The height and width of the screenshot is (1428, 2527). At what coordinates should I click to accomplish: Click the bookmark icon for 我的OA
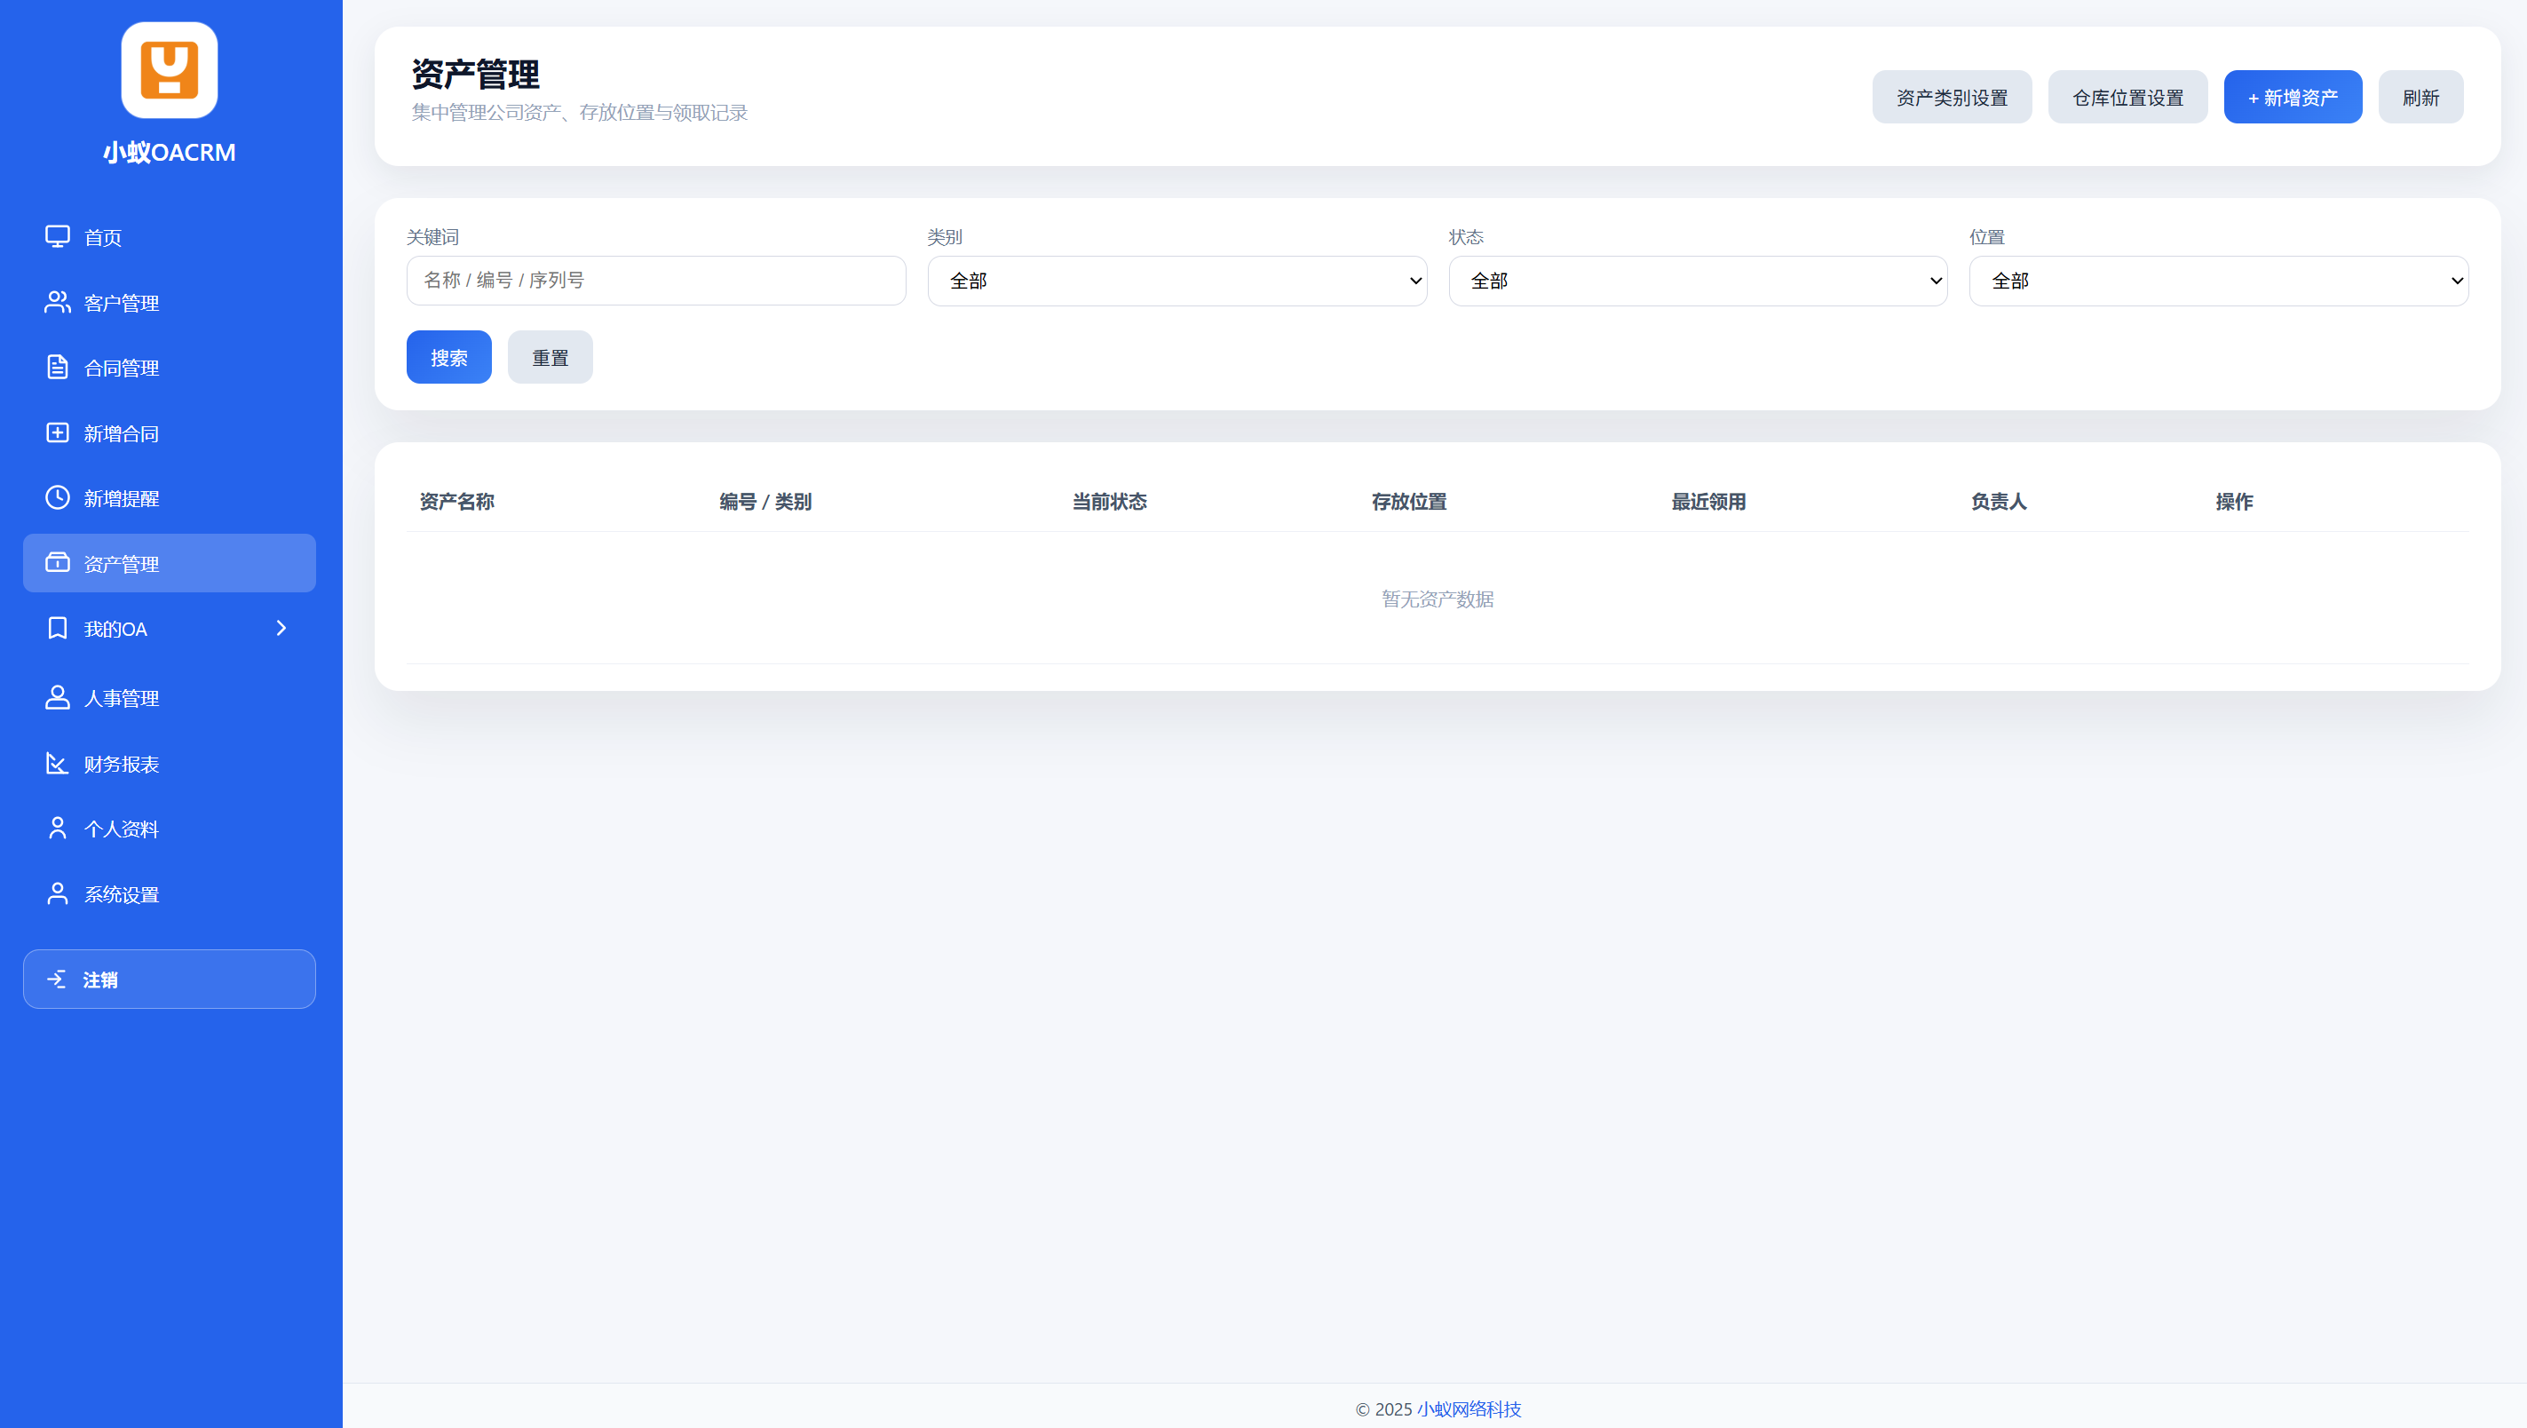click(x=57, y=628)
